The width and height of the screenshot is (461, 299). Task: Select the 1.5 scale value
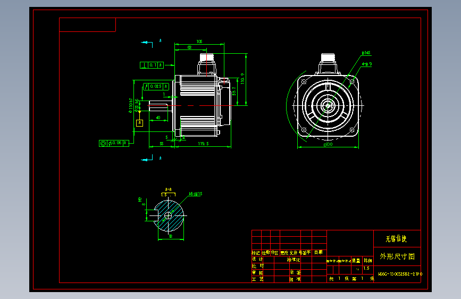click(x=366, y=268)
